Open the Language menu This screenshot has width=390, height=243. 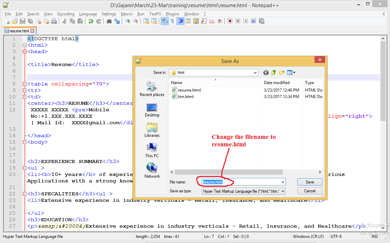[x=88, y=14]
